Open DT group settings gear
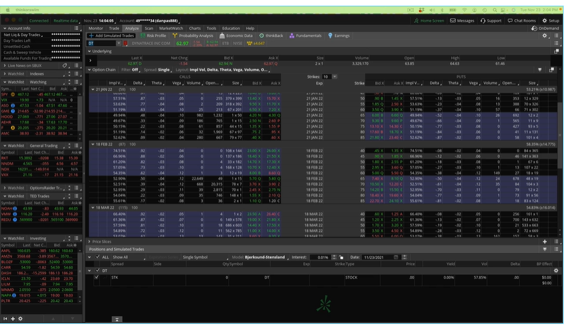 (x=556, y=270)
